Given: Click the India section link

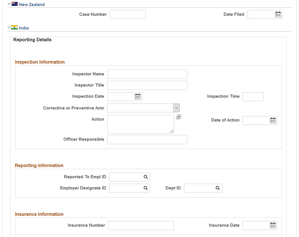Looking at the screenshot, I should (x=24, y=28).
